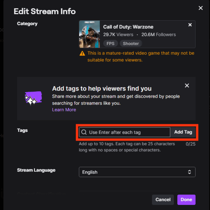Click the Add Tag button
The height and width of the screenshot is (210, 210).
click(x=183, y=132)
